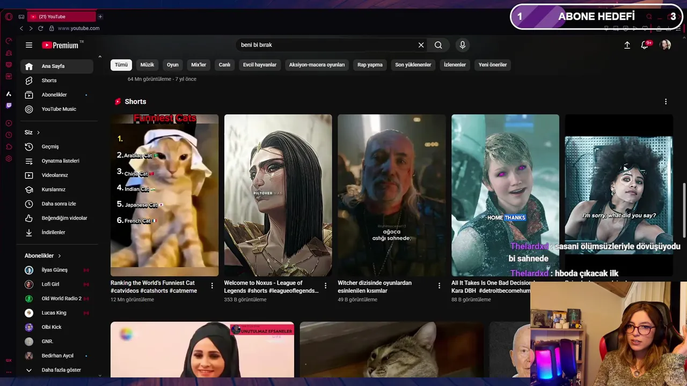Viewport: 687px width, 386px height.
Task: Open notifications bell
Action: (645, 45)
